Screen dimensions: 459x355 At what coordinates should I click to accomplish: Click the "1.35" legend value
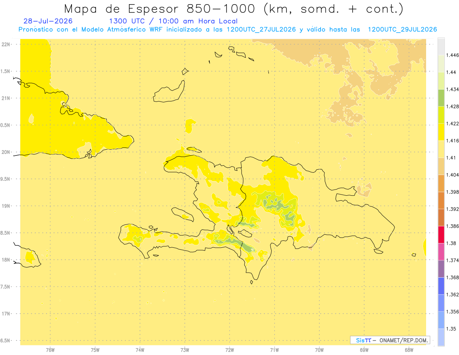451,329
